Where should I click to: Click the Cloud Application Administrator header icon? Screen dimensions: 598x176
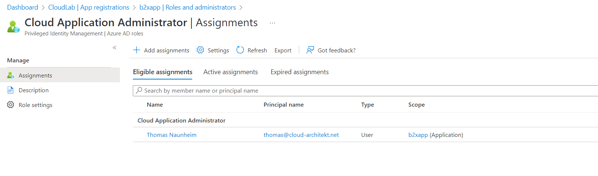13,27
